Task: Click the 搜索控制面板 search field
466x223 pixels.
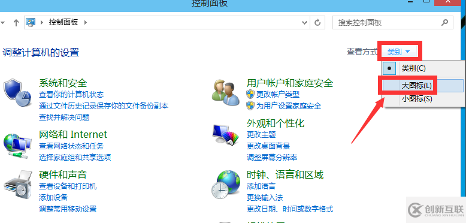Action: (x=393, y=23)
